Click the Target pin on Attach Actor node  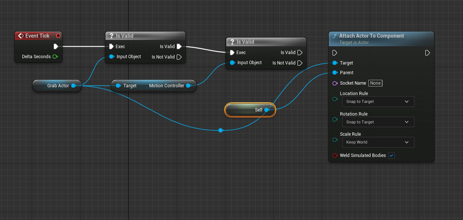pyautogui.click(x=335, y=63)
